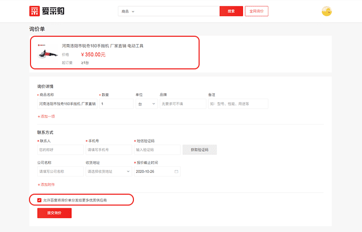The width and height of the screenshot is (362, 232).
Task: Select the 手机号 phone number field
Action: click(x=108, y=150)
